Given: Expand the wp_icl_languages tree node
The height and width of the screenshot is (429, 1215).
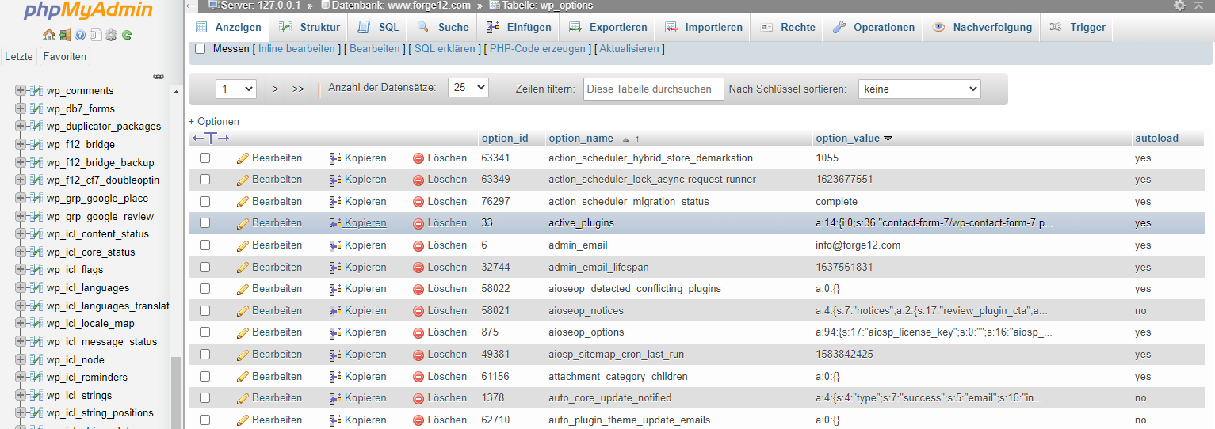Looking at the screenshot, I should pos(21,287).
